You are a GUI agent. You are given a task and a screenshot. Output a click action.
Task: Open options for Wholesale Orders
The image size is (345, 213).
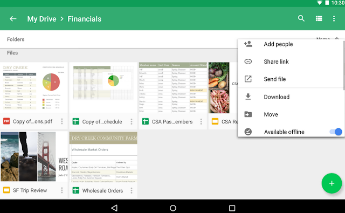pyautogui.click(x=132, y=190)
